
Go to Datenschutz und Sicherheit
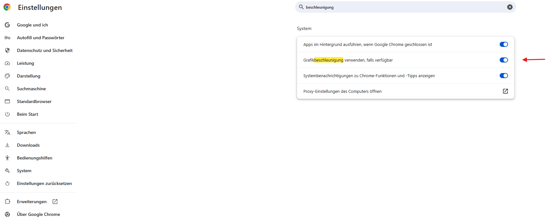pyautogui.click(x=45, y=50)
